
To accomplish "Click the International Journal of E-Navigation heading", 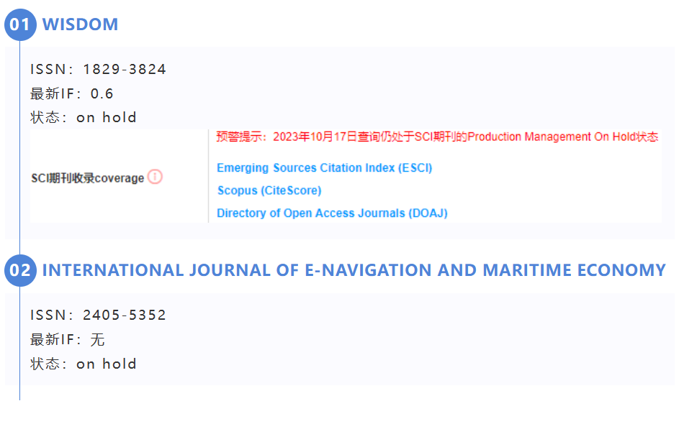I will coord(354,270).
